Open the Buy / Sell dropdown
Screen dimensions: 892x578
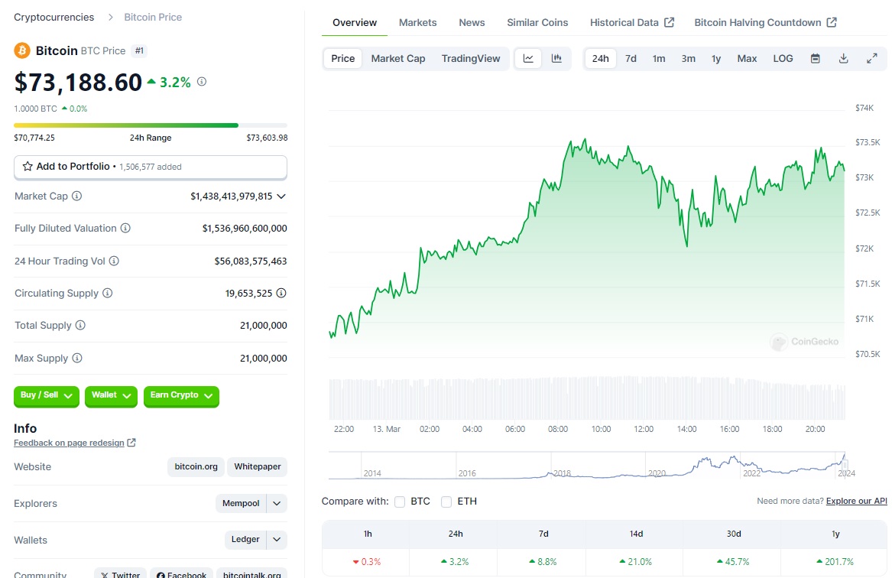click(47, 395)
